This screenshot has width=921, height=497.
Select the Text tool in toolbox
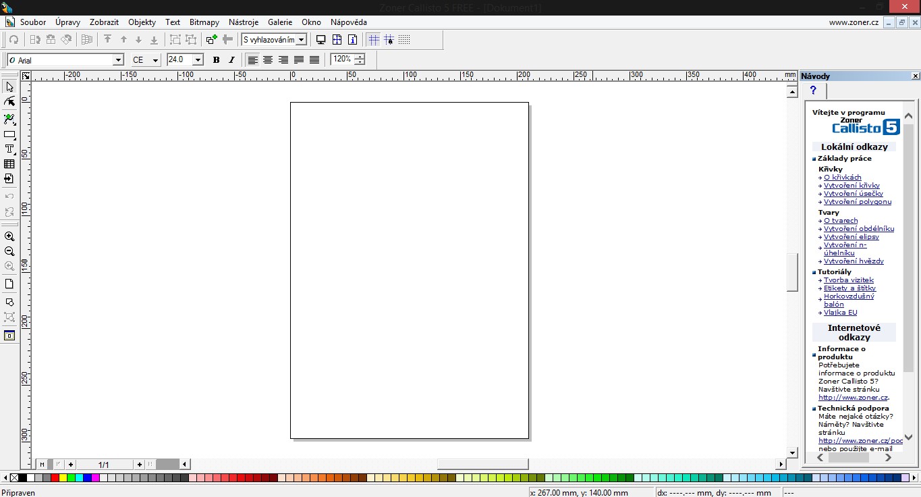pos(9,149)
